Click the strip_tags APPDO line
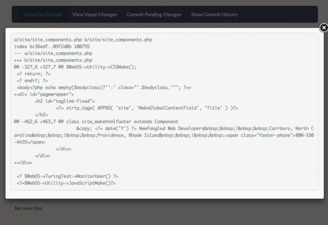328x225 pixels. 147,108
